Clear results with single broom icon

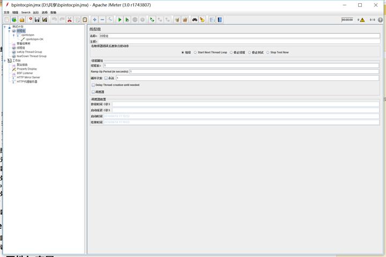click(x=177, y=20)
